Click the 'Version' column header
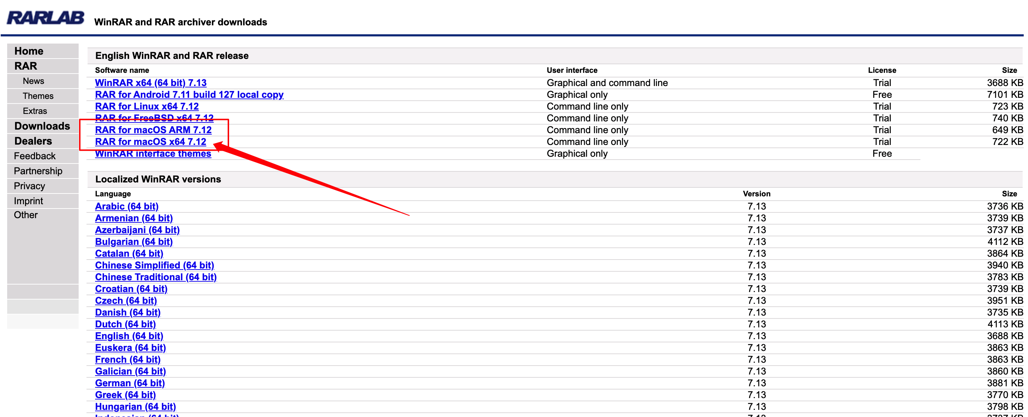Viewport: 1028px width, 417px height. [757, 194]
